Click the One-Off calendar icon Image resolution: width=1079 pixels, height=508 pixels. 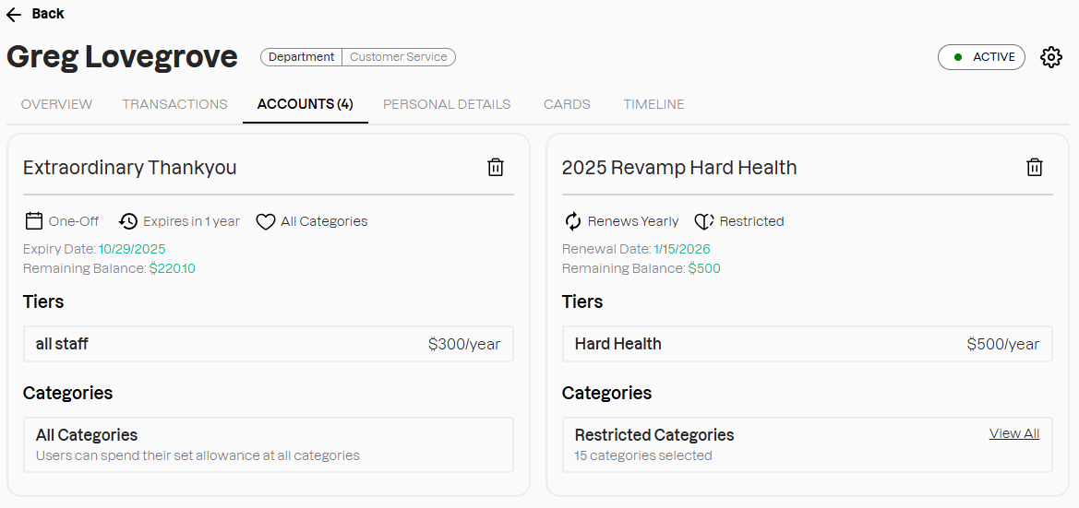(x=34, y=221)
